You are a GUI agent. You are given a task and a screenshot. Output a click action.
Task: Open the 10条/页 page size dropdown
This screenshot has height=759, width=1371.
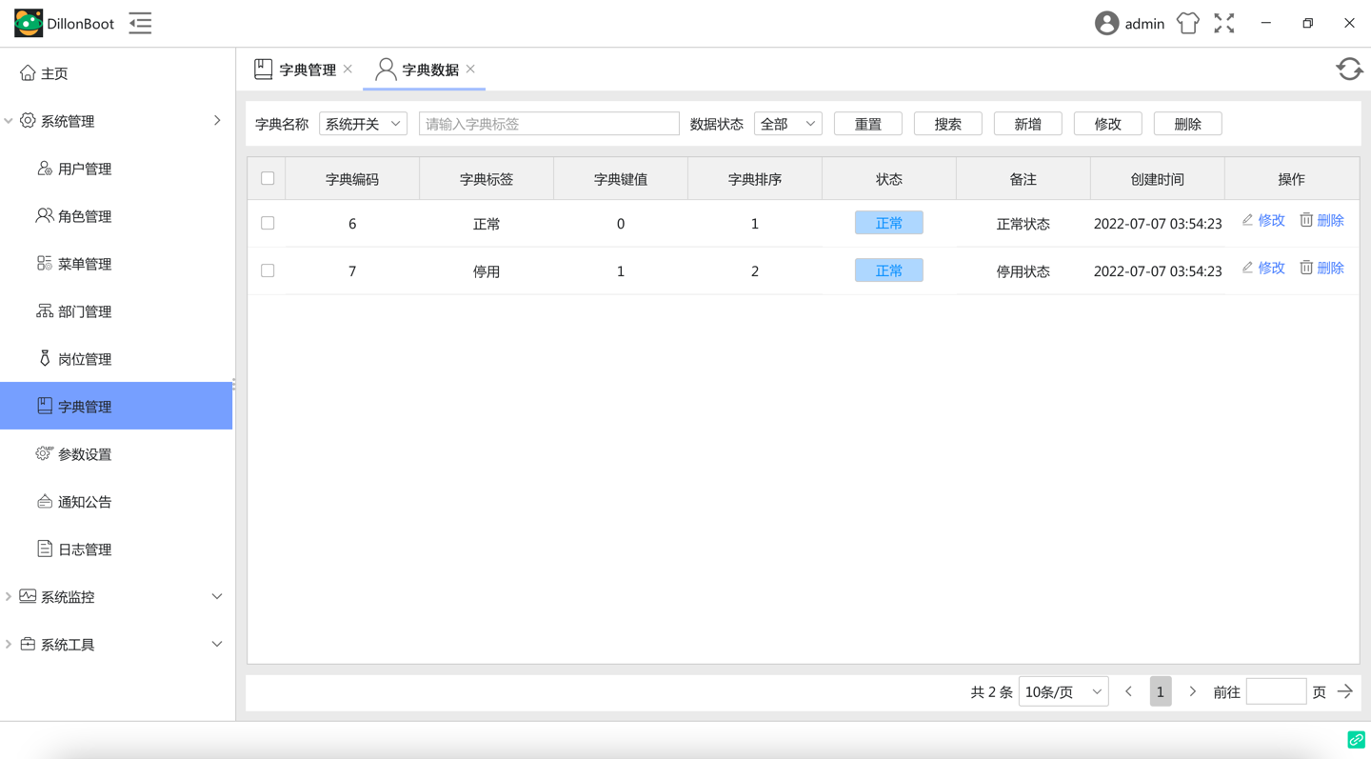[1063, 692]
